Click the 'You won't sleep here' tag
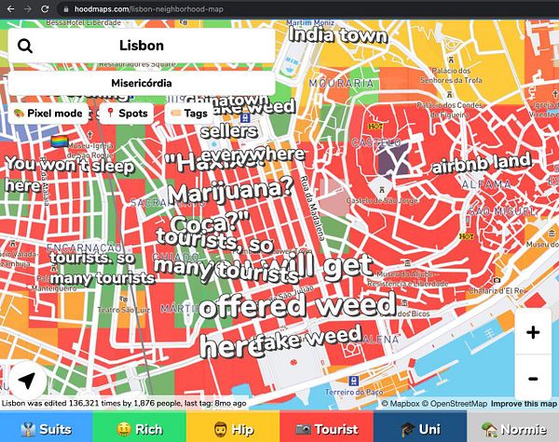 point(70,175)
